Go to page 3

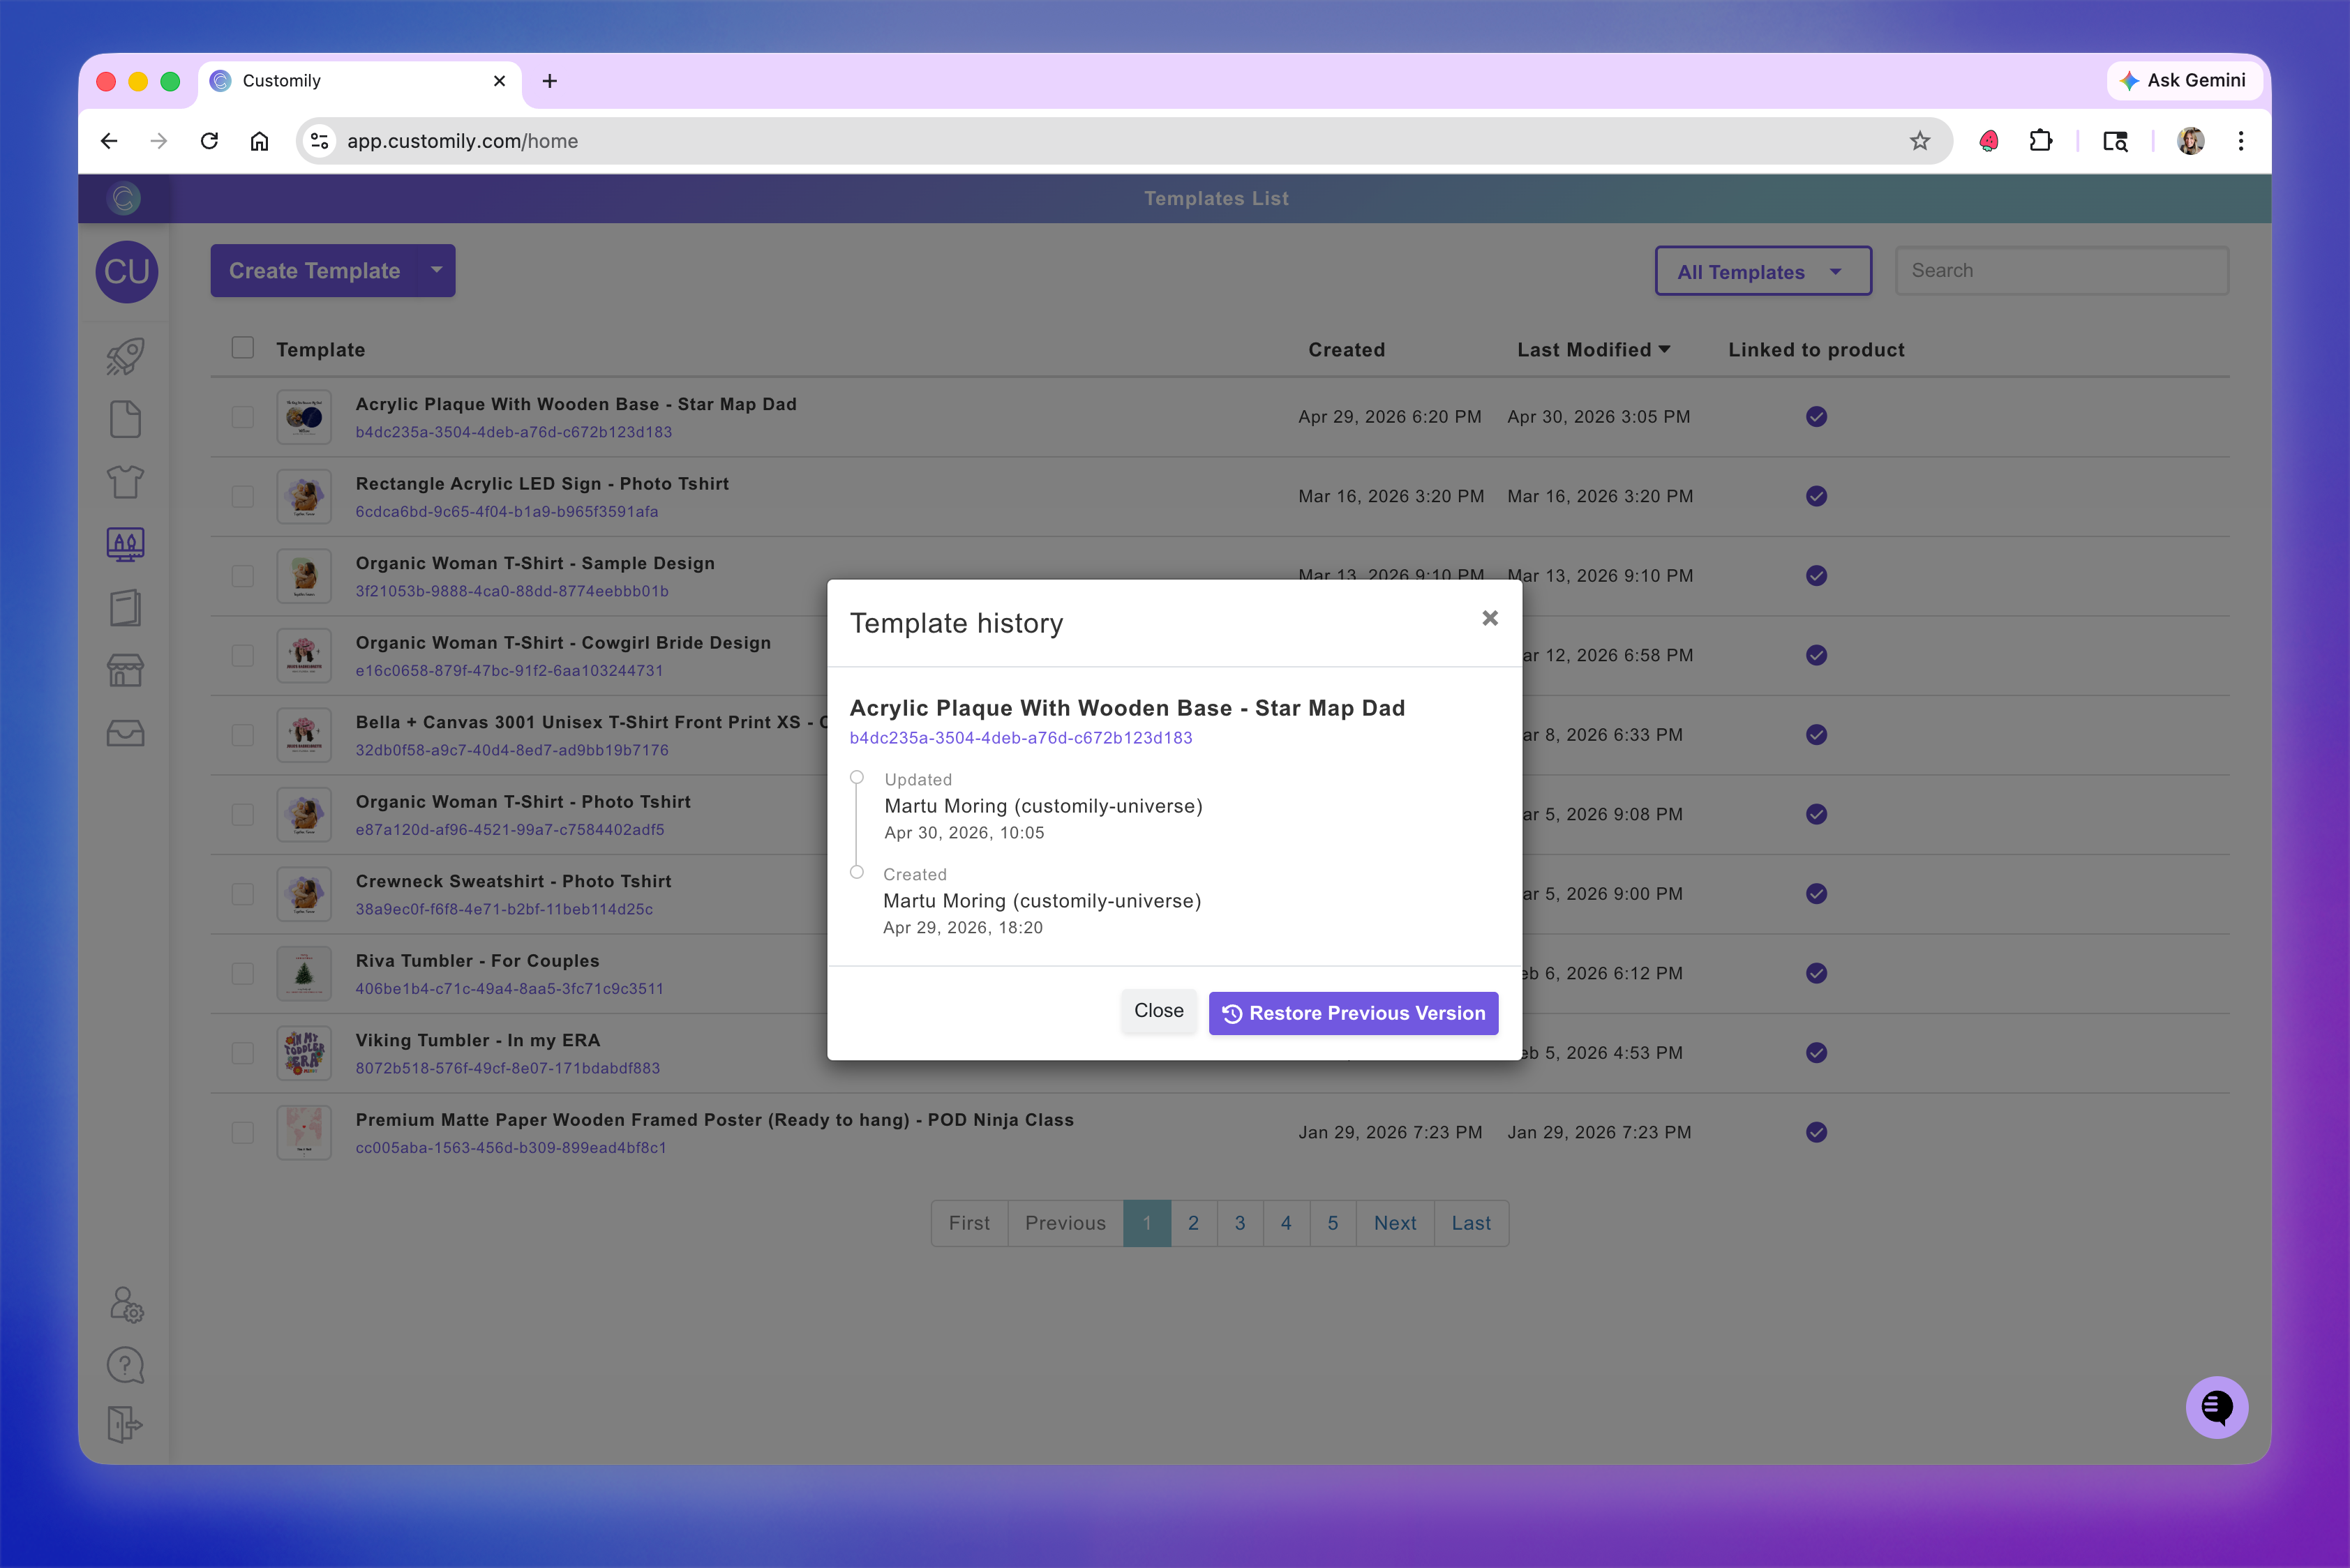[x=1239, y=1223]
